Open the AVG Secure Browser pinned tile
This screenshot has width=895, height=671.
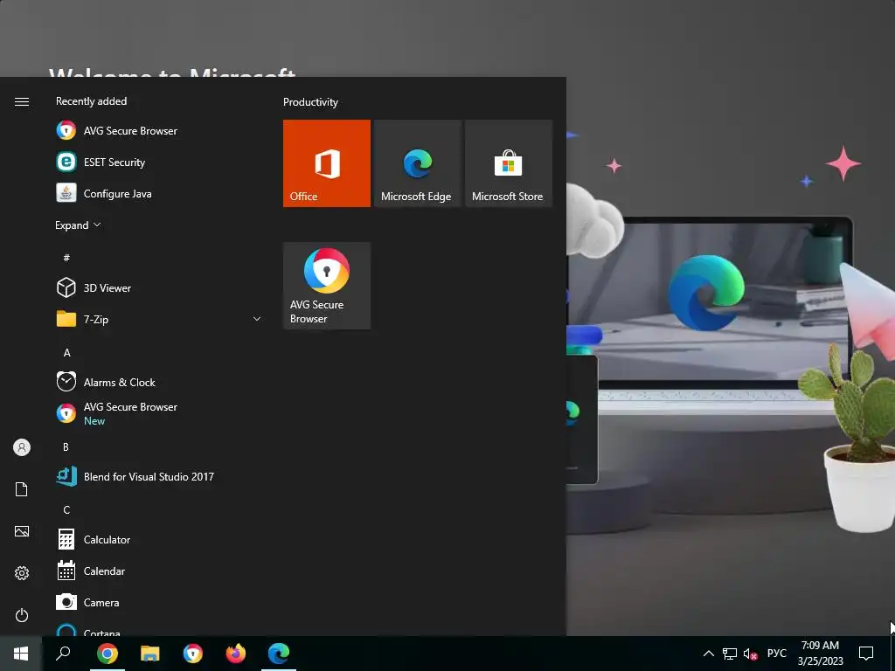click(x=327, y=286)
